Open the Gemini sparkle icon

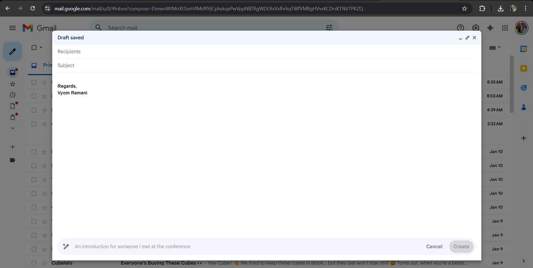490,28
